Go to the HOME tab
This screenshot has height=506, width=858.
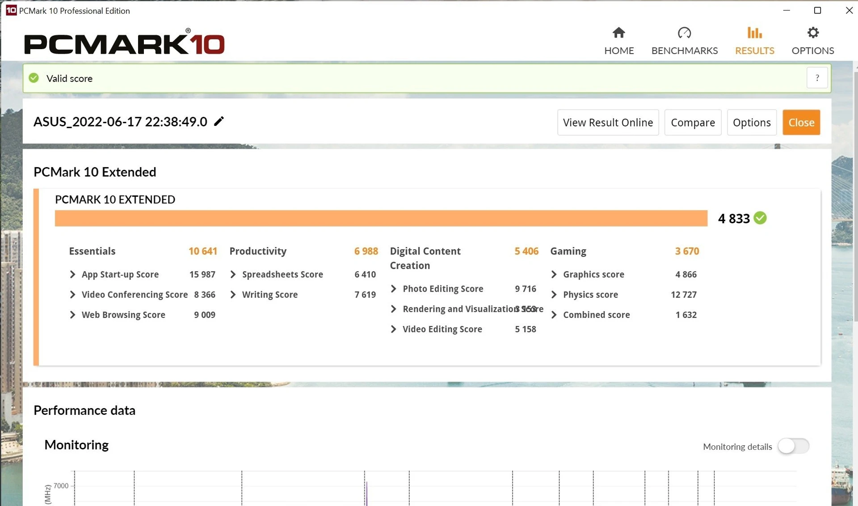(x=619, y=41)
